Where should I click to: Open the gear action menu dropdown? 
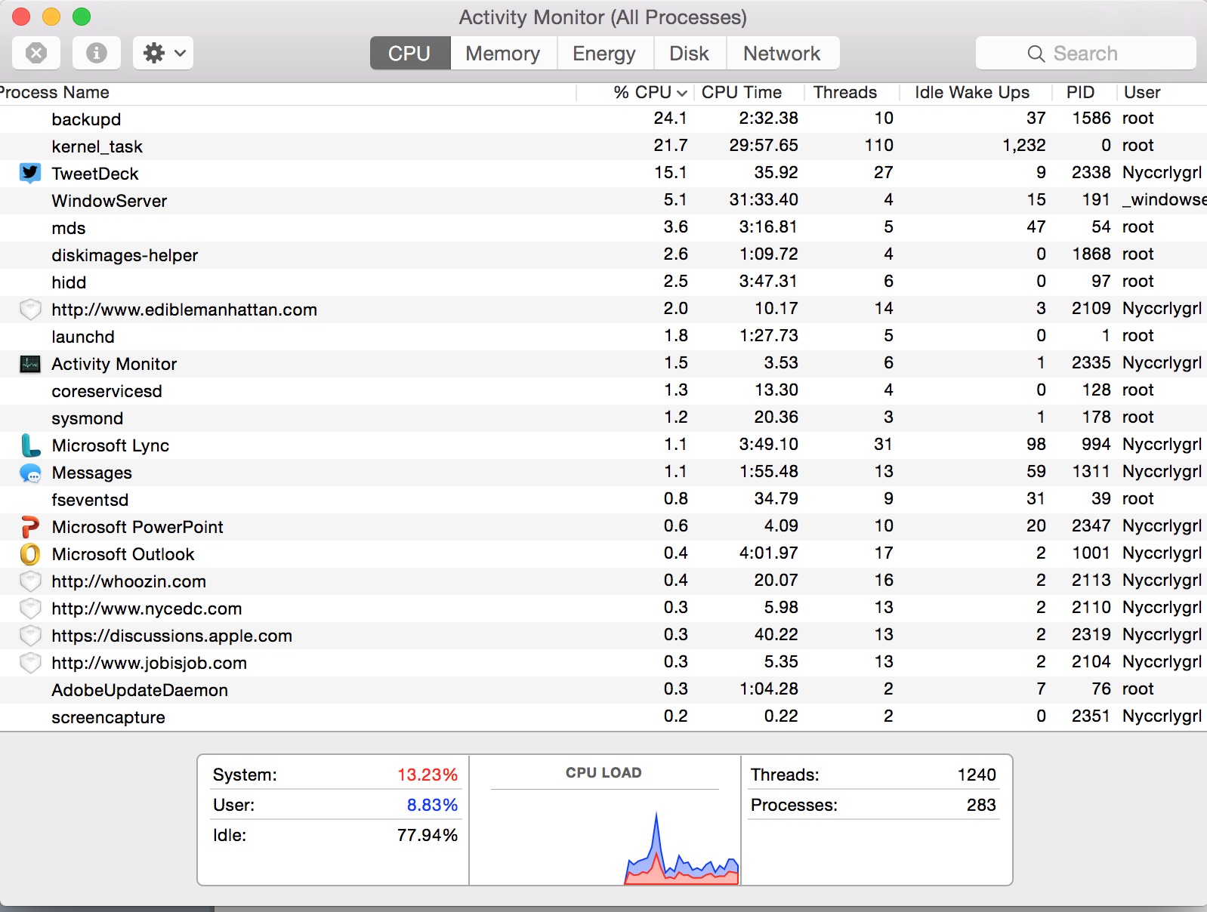(163, 53)
